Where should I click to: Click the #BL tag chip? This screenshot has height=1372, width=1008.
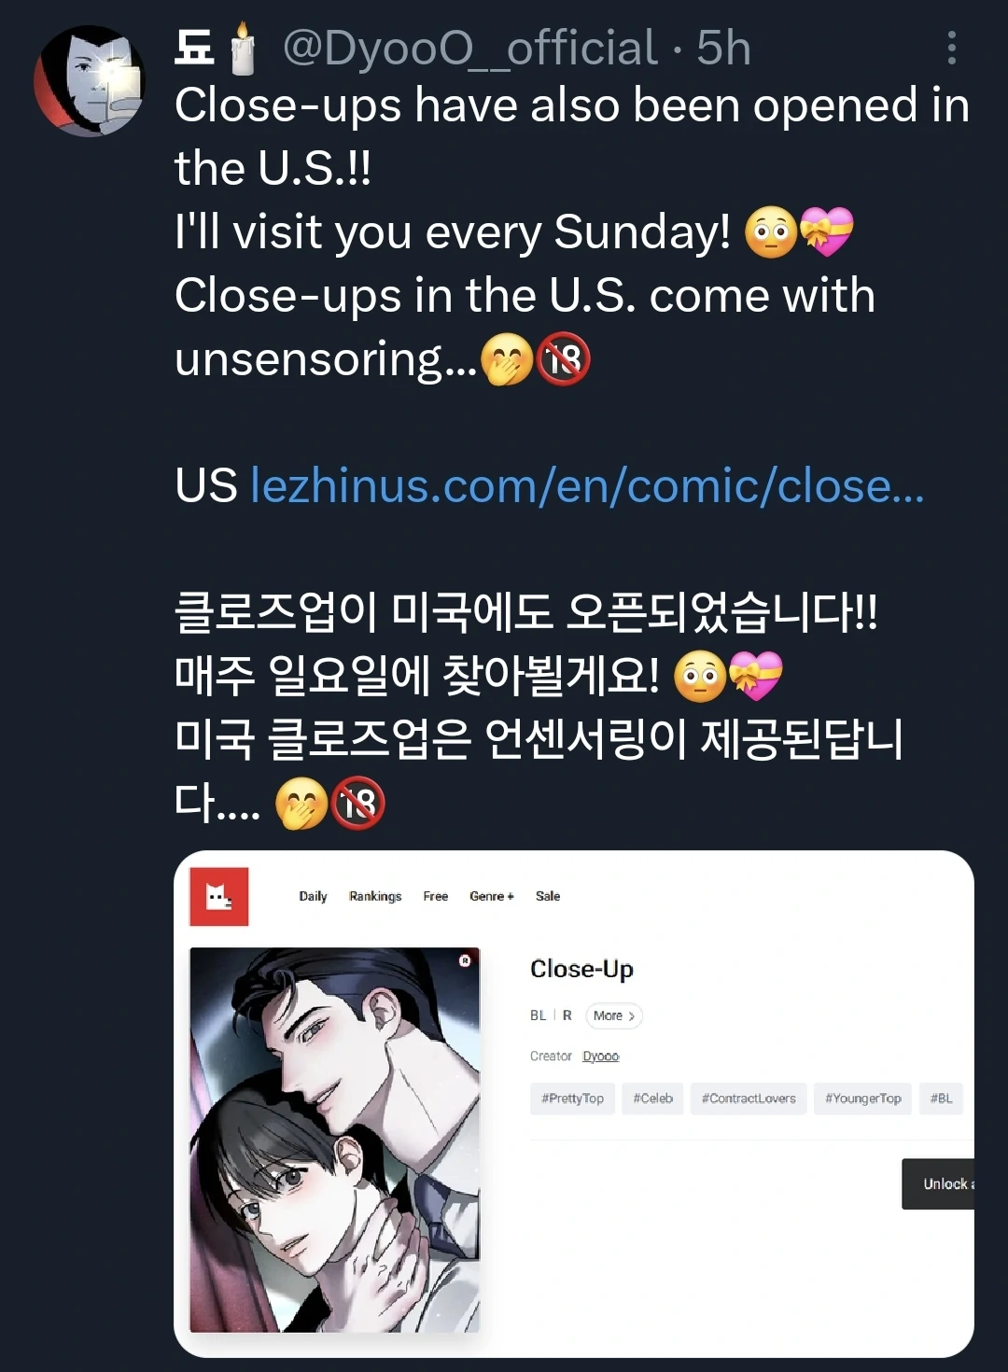[x=942, y=1099]
